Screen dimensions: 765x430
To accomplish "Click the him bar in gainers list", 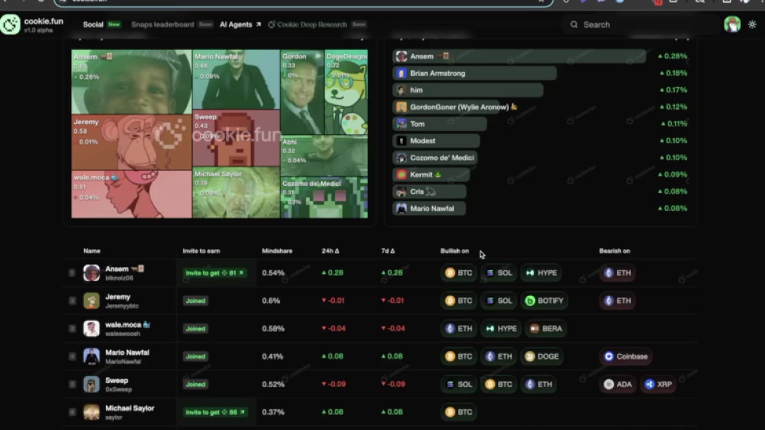I will click(x=468, y=90).
